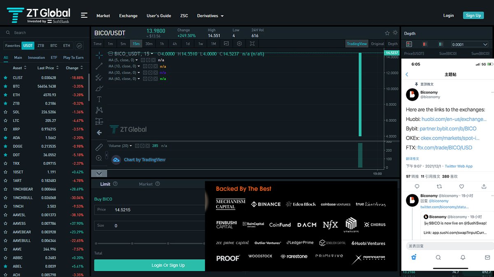The height and width of the screenshot is (277, 494).
Task: Select the trend line drawing tool
Action: click(99, 66)
